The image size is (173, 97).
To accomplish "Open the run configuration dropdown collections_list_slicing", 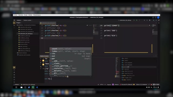I will click(x=125, y=20).
